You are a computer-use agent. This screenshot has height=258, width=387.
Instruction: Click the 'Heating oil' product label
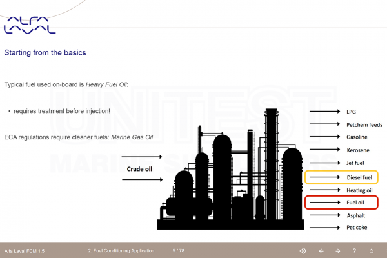click(359, 190)
